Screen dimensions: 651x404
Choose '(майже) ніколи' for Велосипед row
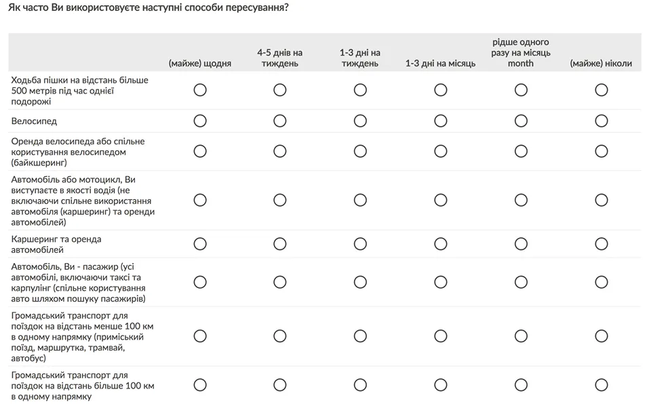click(x=601, y=121)
